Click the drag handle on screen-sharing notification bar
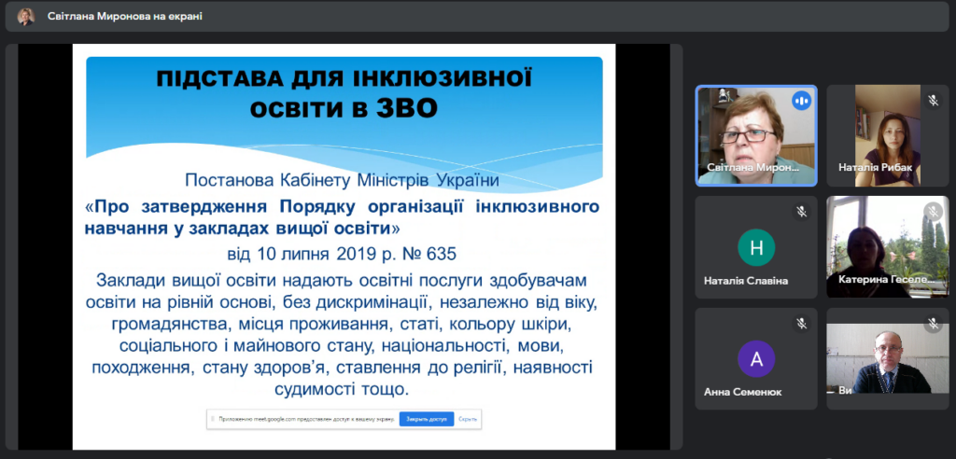Screen dimensions: 956x459 213,420
